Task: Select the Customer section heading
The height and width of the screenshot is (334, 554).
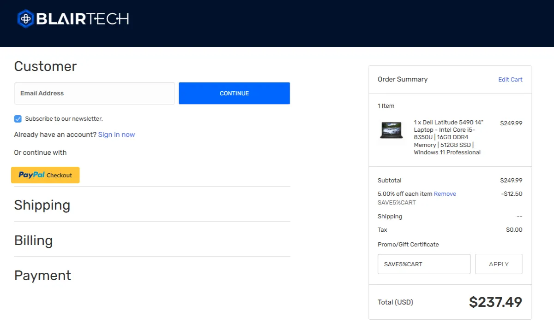Action: click(45, 66)
